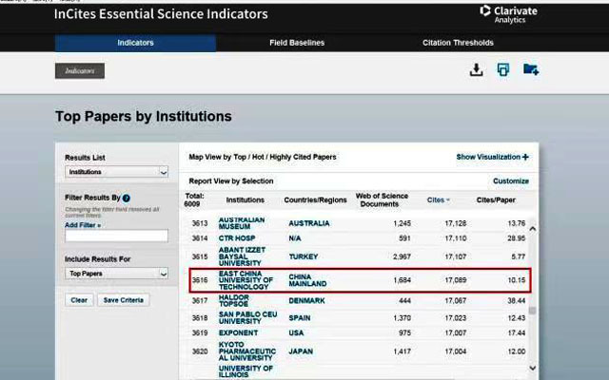Screen dimensions: 609x380
Task: Open the CTR HOSP institution link
Action: [237, 238]
